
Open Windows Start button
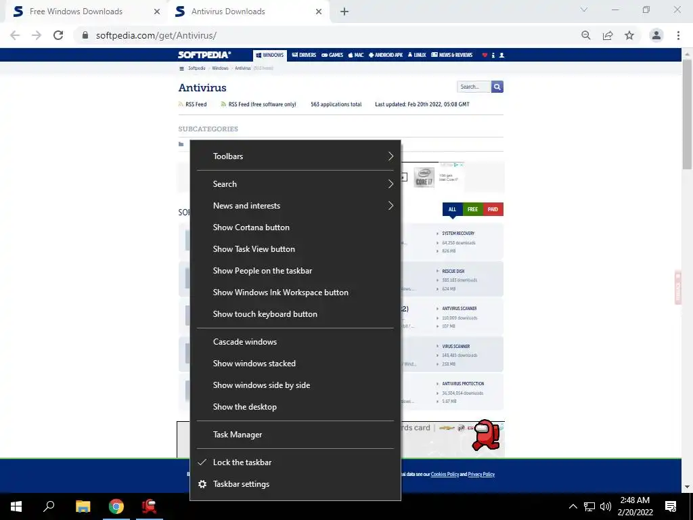click(16, 506)
